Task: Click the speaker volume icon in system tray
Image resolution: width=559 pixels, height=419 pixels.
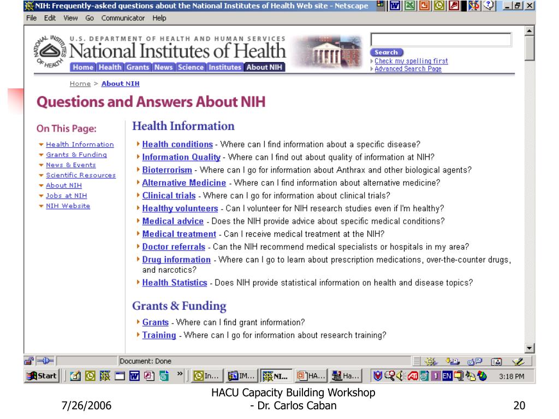Action: (x=401, y=375)
